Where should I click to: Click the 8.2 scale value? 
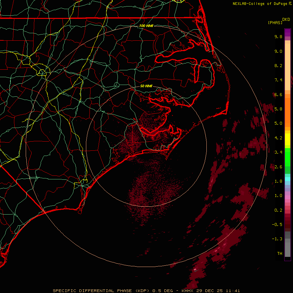[x=278, y=65]
